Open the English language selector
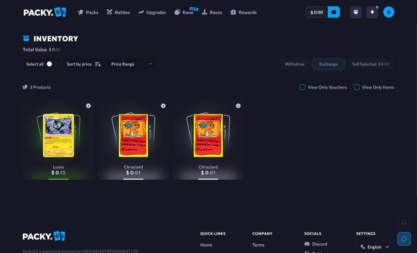 click(x=375, y=247)
